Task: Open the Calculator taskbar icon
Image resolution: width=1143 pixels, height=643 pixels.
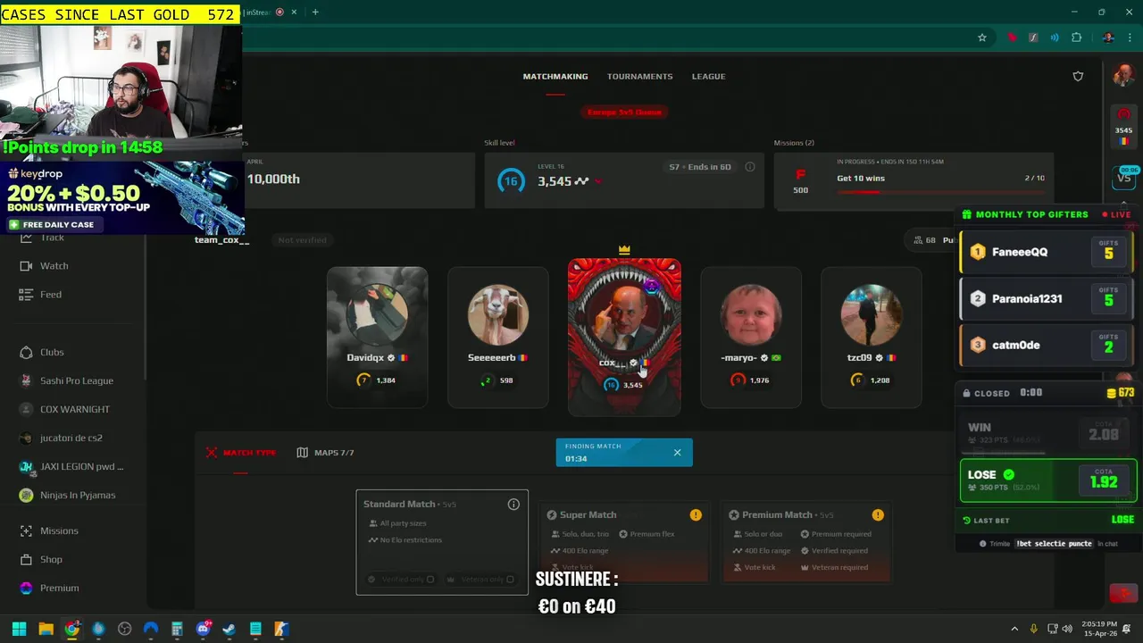Action: pos(177,629)
